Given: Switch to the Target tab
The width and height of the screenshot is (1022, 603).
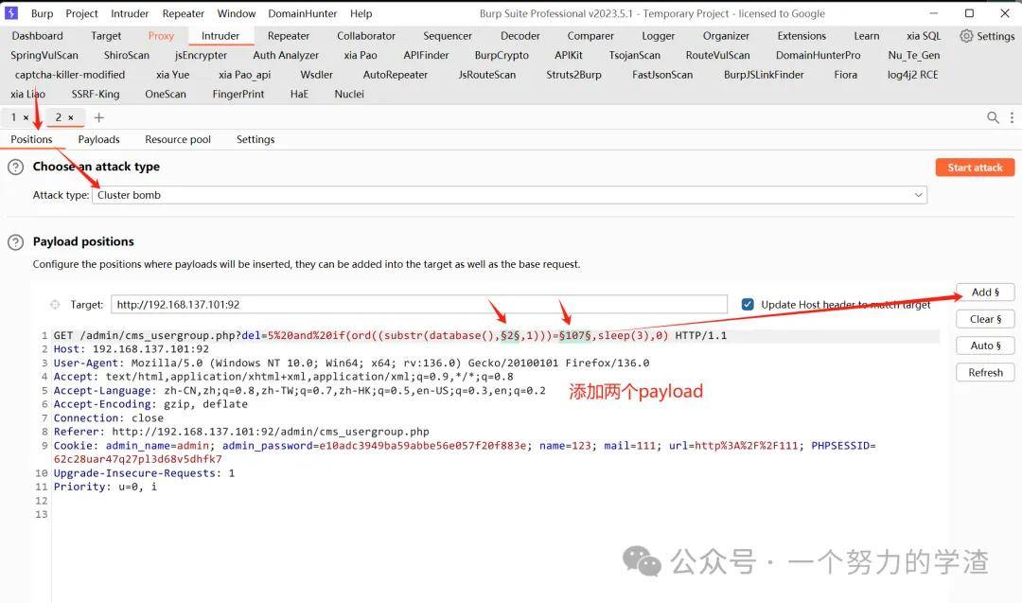Looking at the screenshot, I should [x=106, y=36].
